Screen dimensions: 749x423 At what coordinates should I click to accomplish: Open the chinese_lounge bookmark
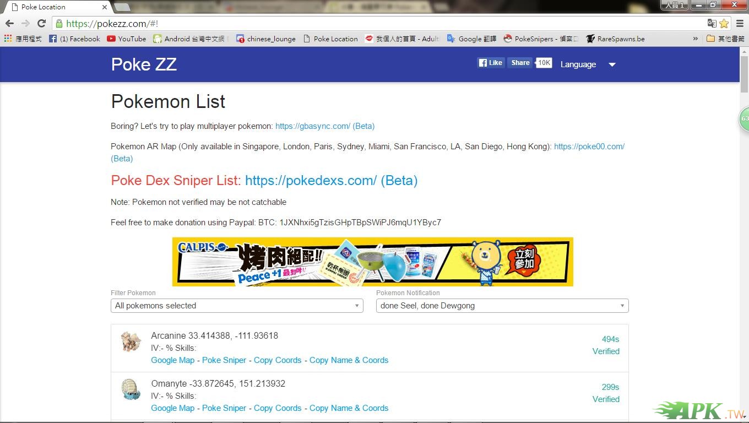266,39
